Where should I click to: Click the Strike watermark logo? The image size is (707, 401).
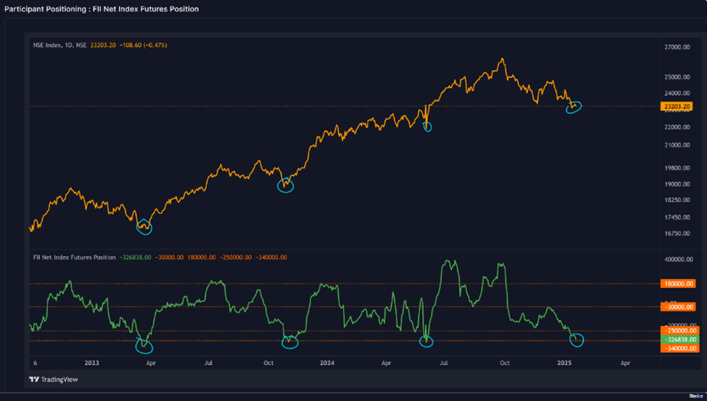click(x=696, y=396)
